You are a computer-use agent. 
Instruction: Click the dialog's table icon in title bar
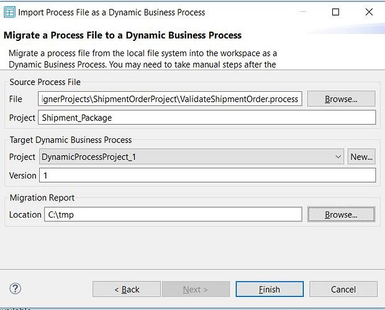coord(10,12)
